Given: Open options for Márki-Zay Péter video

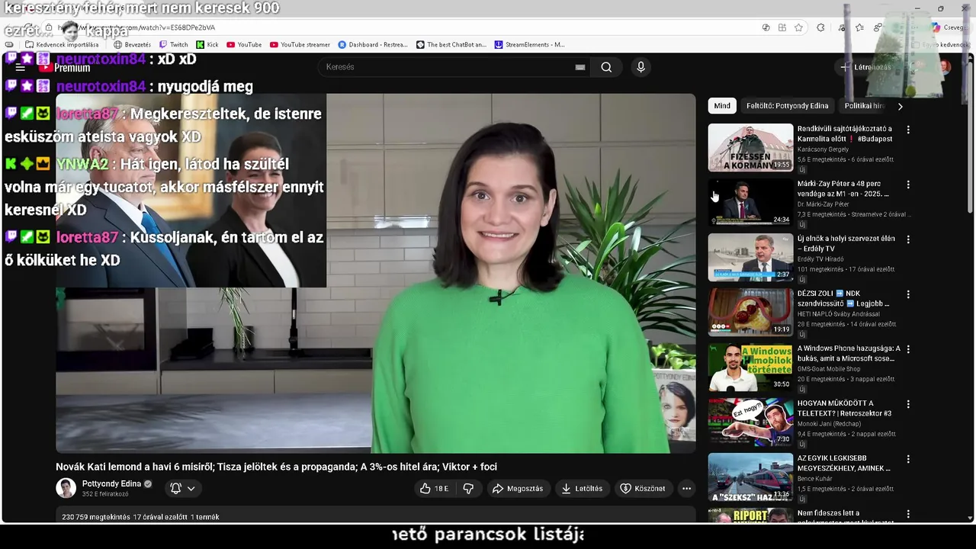Looking at the screenshot, I should pyautogui.click(x=907, y=185).
